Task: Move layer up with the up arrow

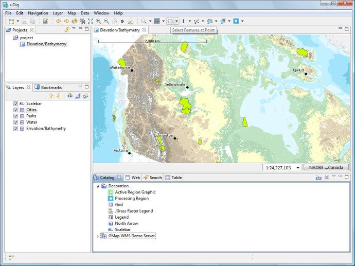Action: coord(51,96)
